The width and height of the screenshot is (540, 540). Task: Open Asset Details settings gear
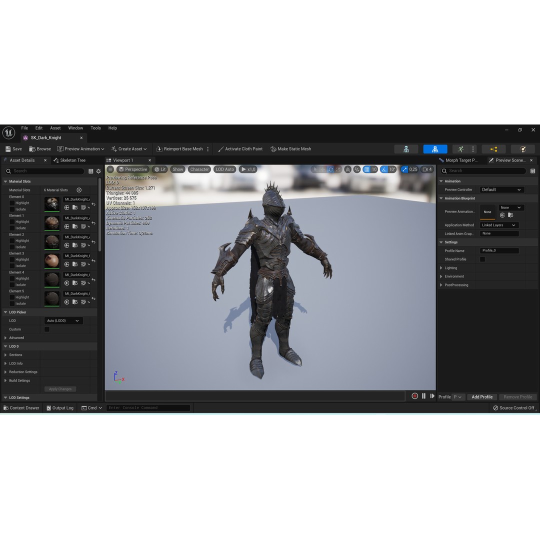tap(98, 171)
